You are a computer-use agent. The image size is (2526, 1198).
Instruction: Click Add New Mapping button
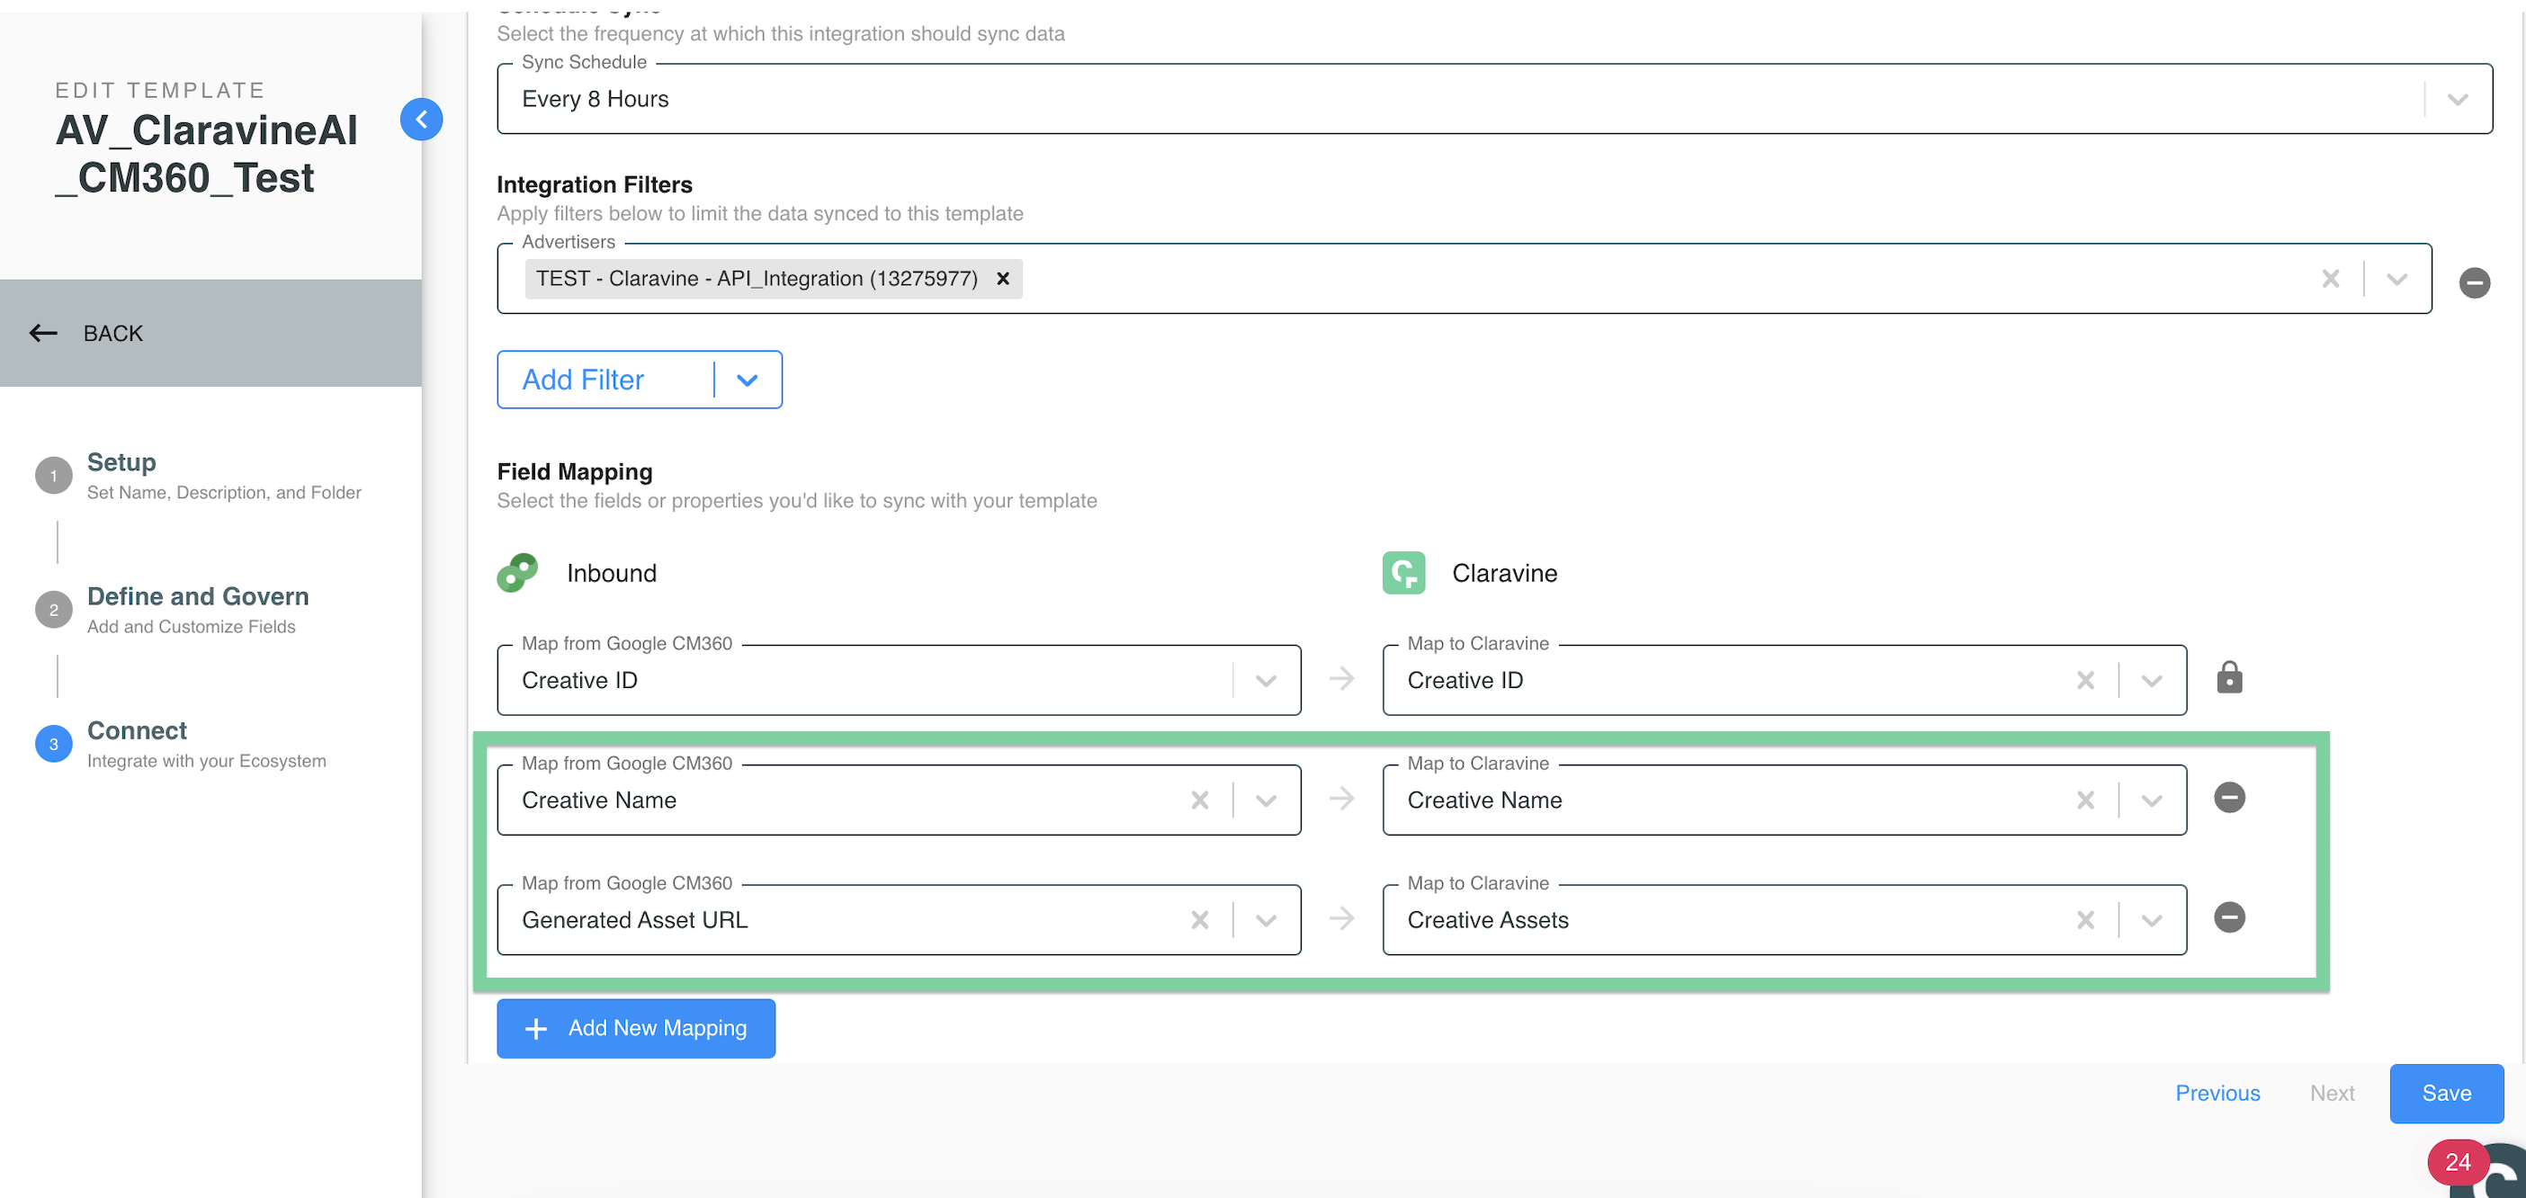[635, 1028]
